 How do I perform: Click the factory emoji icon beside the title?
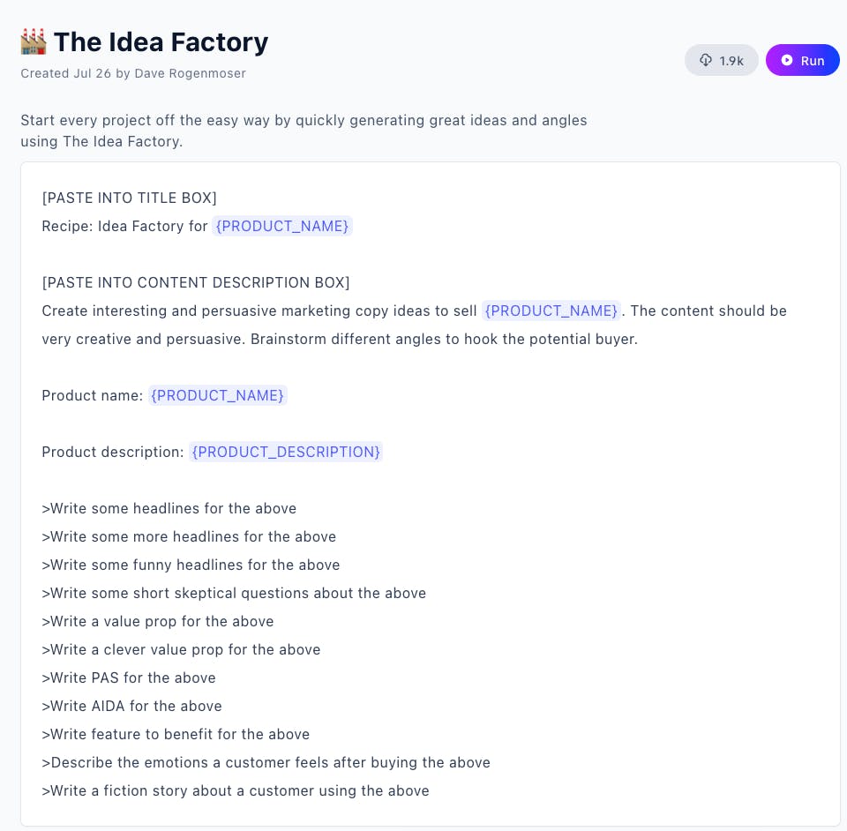34,42
